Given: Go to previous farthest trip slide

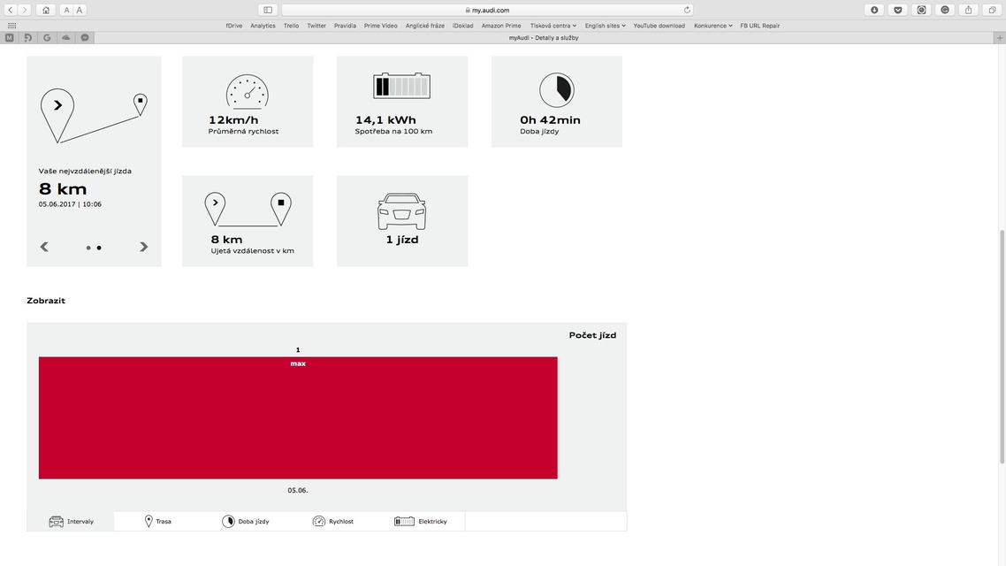Looking at the screenshot, I should (44, 247).
